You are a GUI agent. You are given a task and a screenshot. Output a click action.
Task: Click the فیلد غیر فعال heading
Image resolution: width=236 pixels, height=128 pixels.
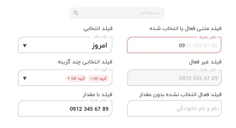point(205,62)
